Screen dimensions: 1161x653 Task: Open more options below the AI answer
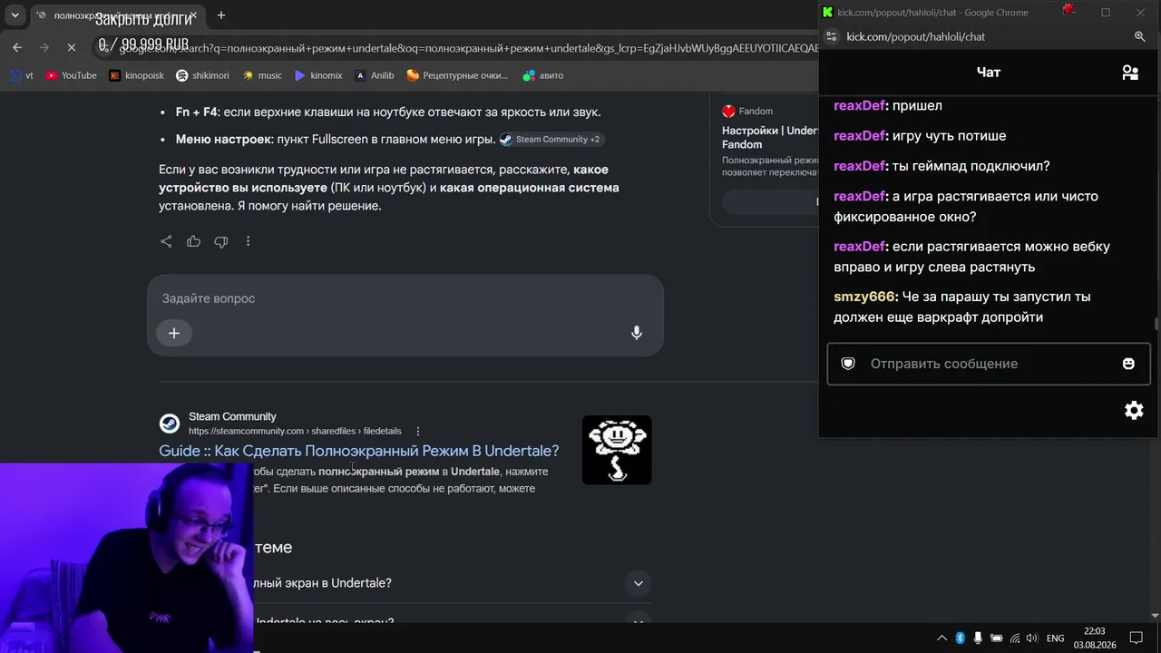click(248, 241)
